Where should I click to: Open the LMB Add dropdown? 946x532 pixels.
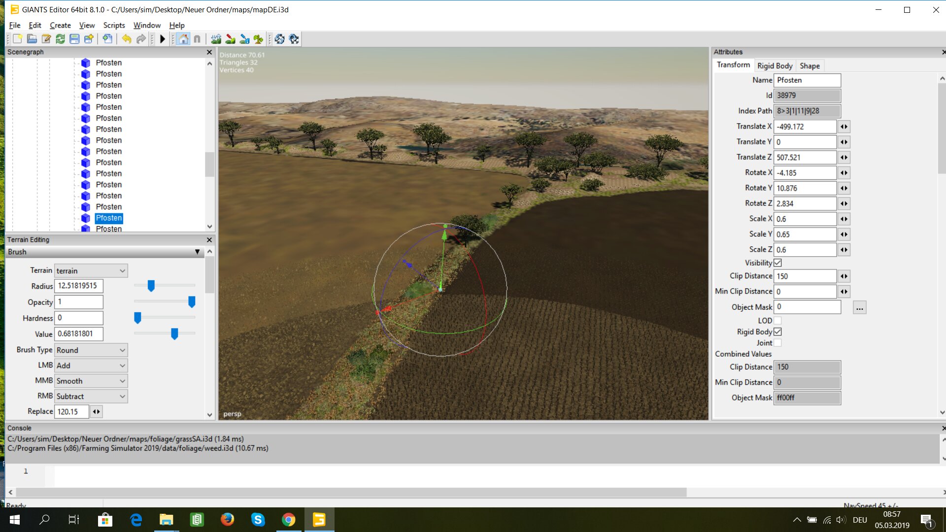click(91, 366)
